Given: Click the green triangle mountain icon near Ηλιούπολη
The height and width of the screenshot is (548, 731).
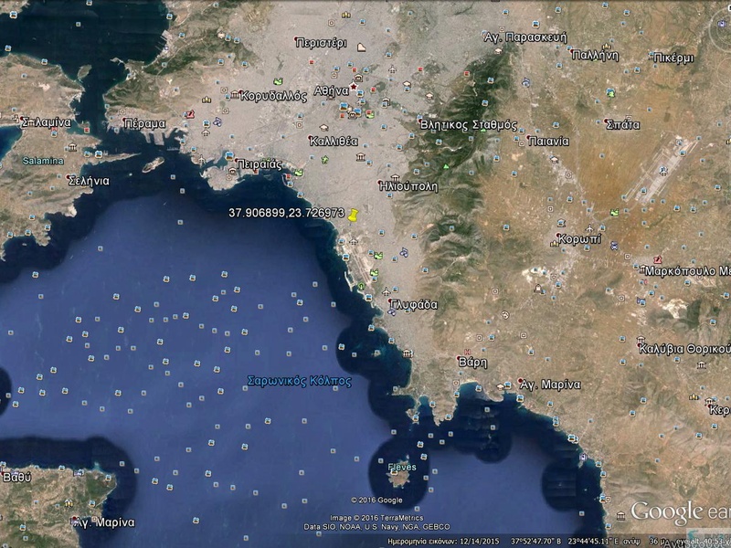Looking at the screenshot, I should tap(445, 168).
